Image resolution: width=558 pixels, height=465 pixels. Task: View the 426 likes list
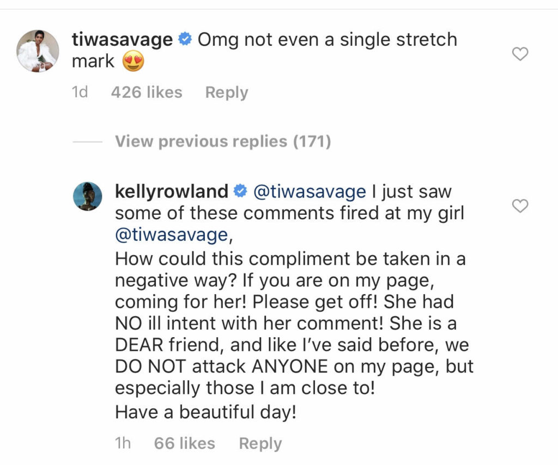point(146,92)
